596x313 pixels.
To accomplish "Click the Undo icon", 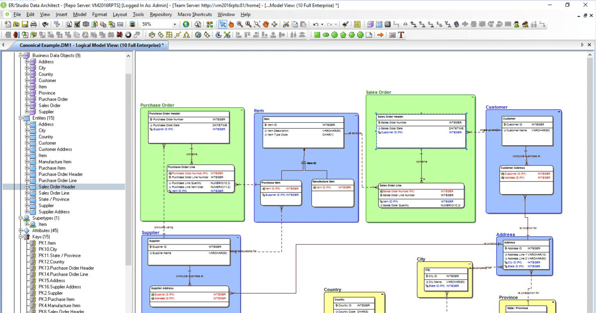I will coord(316,24).
